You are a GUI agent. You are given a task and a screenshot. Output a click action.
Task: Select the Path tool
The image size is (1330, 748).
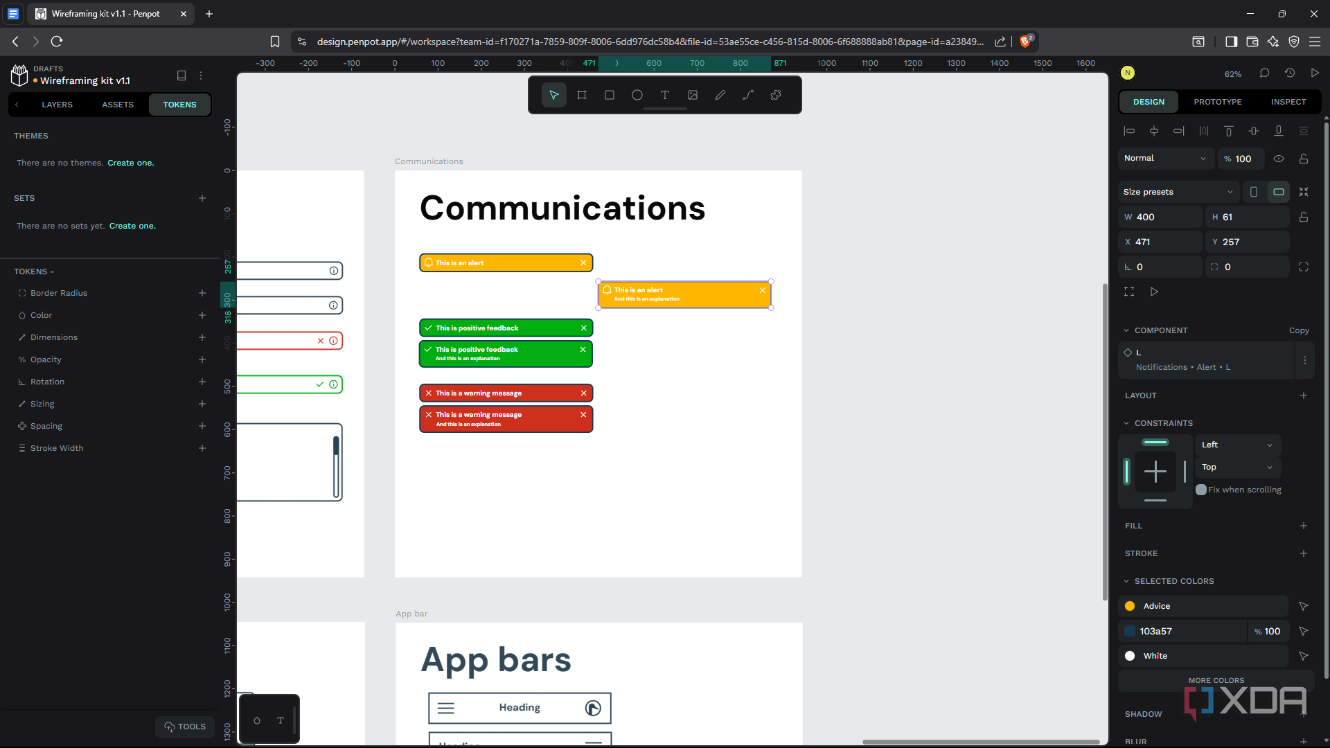748,95
